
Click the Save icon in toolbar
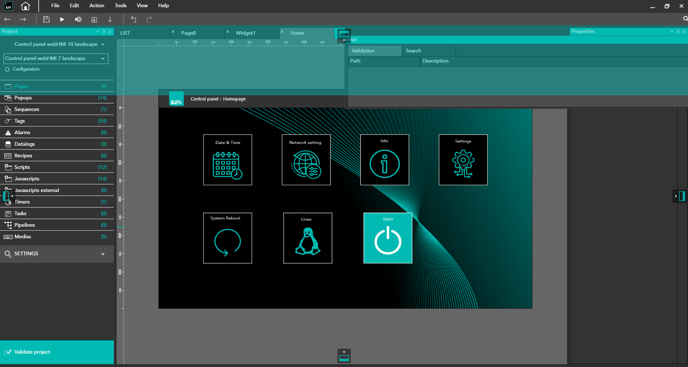[46, 19]
